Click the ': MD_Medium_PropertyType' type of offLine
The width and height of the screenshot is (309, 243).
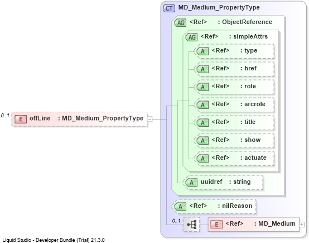click(x=101, y=118)
